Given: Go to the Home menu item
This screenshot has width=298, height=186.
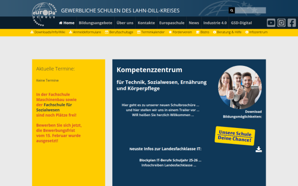Looking at the screenshot, I should pyautogui.click(x=67, y=23).
